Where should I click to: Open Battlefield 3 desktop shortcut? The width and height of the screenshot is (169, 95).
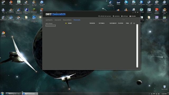3,18
